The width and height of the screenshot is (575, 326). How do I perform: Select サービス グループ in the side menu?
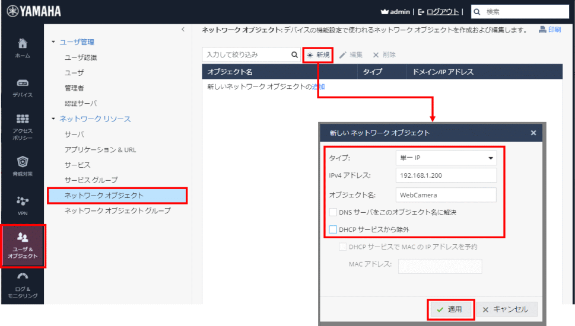91,180
